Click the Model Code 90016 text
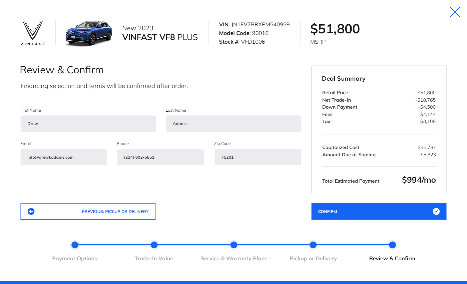The image size is (467, 284). 244,33
